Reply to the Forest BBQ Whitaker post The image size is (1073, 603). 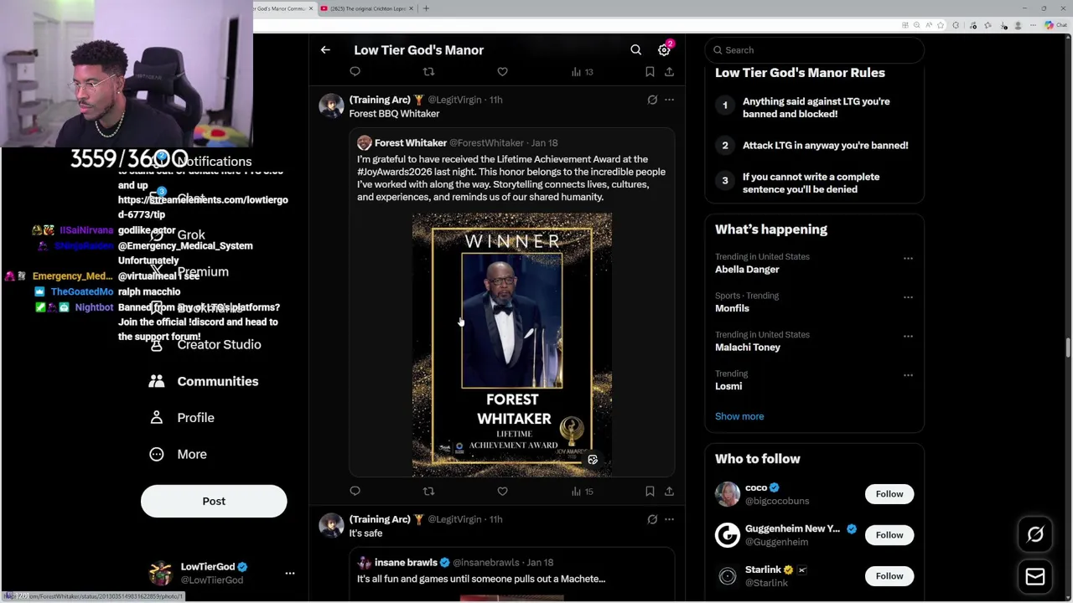point(355,492)
